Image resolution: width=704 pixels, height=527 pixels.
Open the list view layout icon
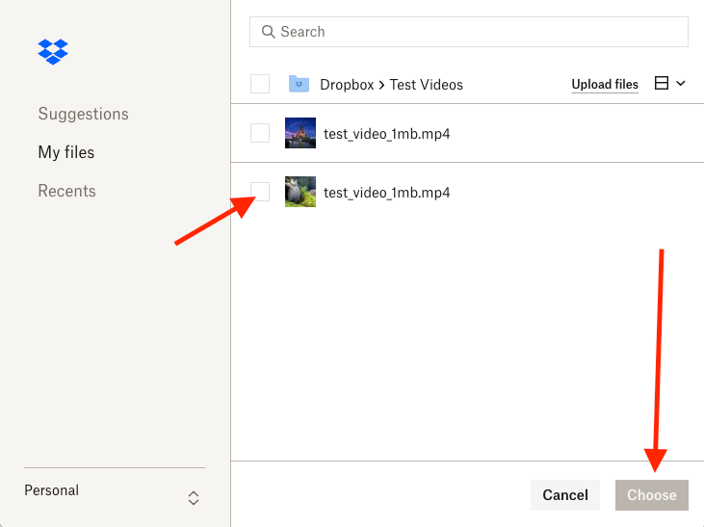(662, 83)
